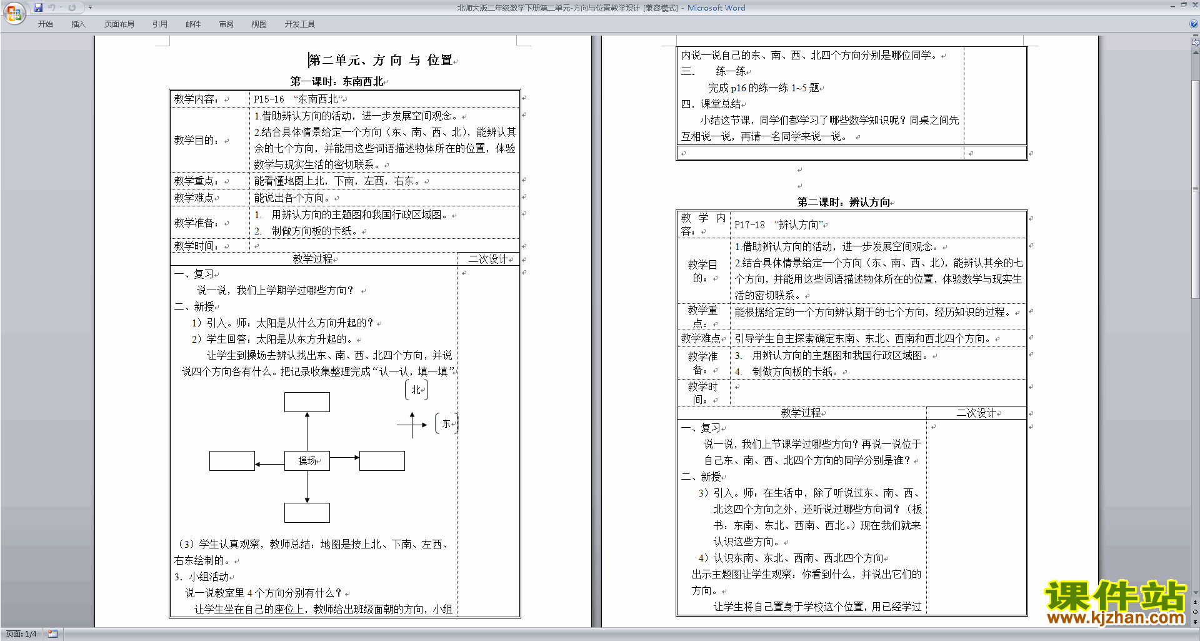The height and width of the screenshot is (641, 1200).
Task: Select the empty box left of 操场
Action: click(232, 461)
